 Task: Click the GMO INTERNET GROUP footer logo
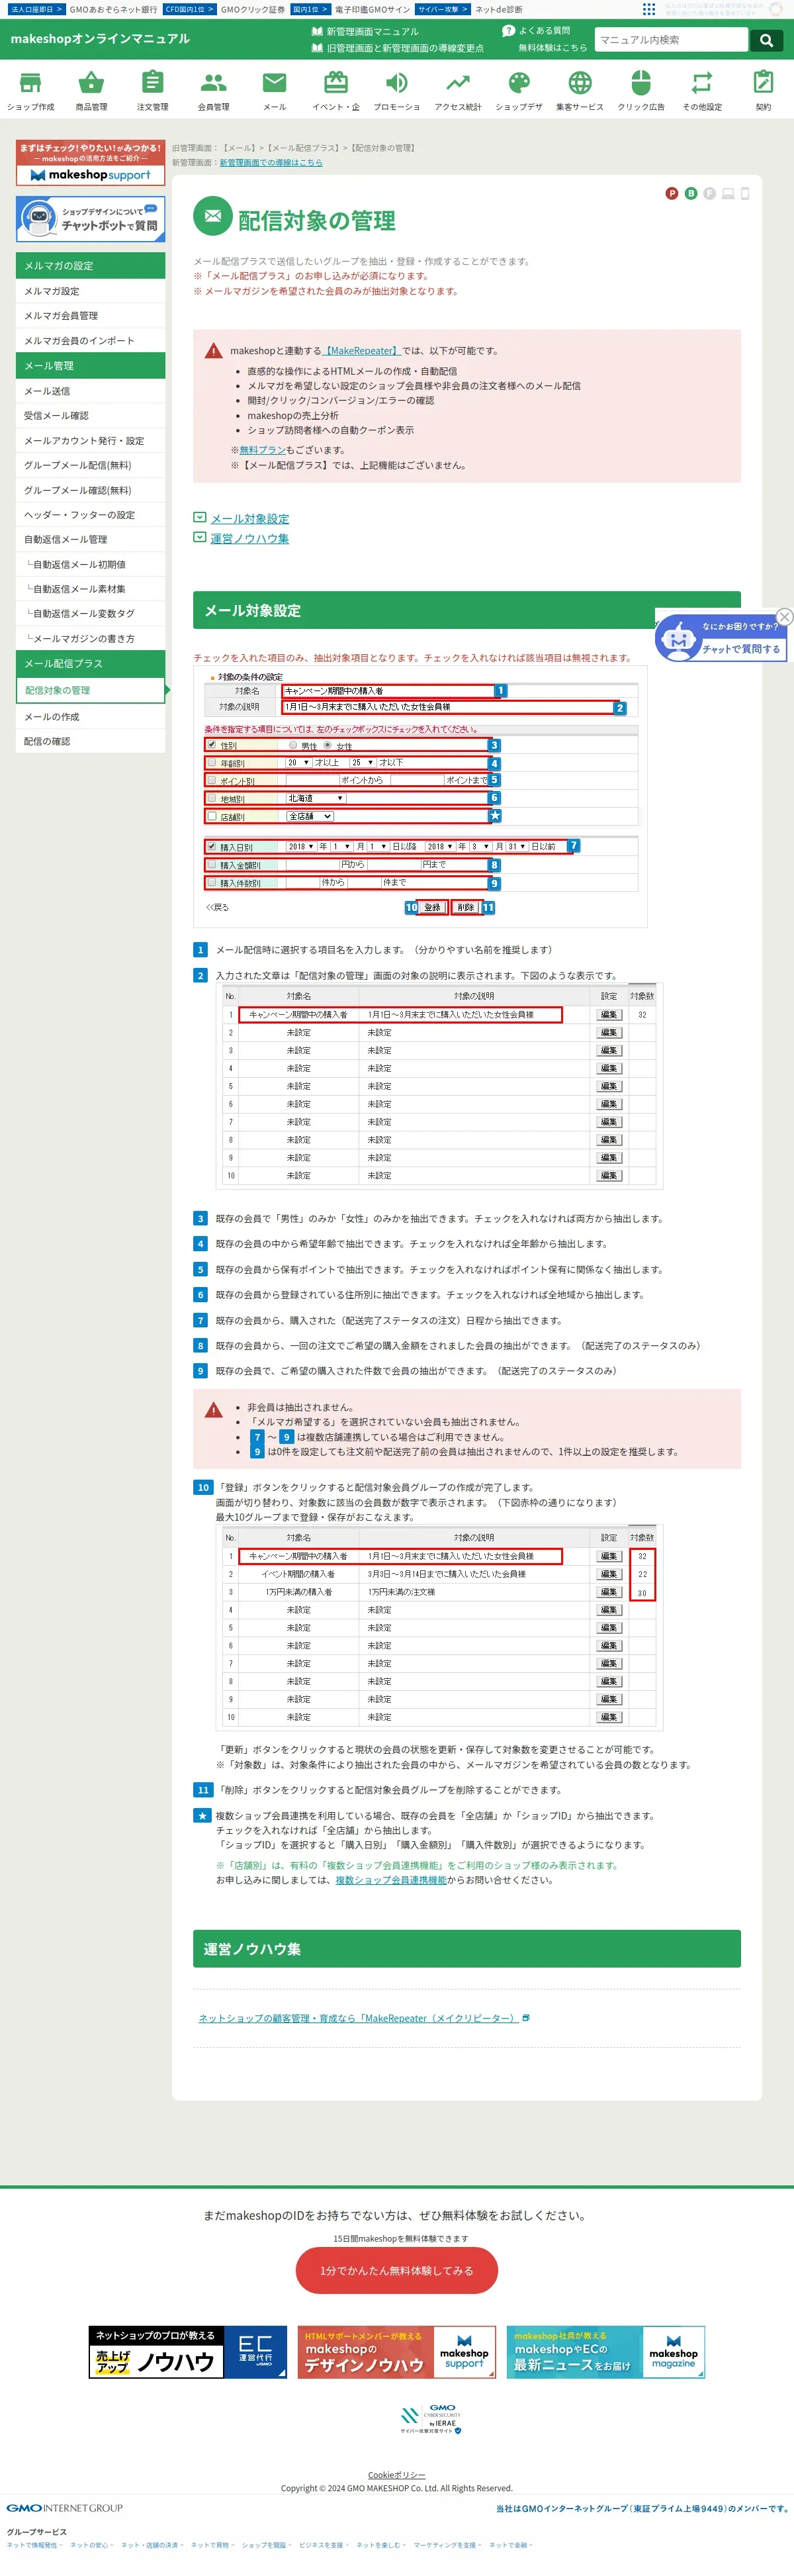pos(64,2508)
